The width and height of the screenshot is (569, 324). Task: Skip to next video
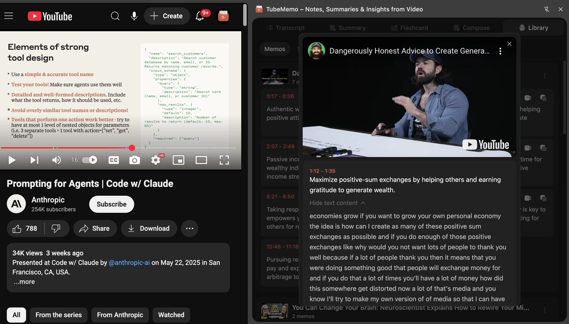(x=34, y=160)
